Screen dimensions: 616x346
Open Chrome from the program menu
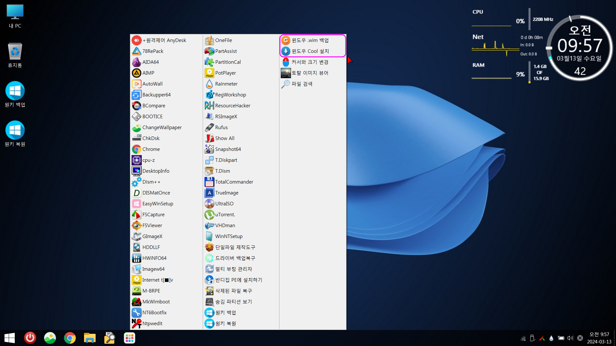(166, 149)
